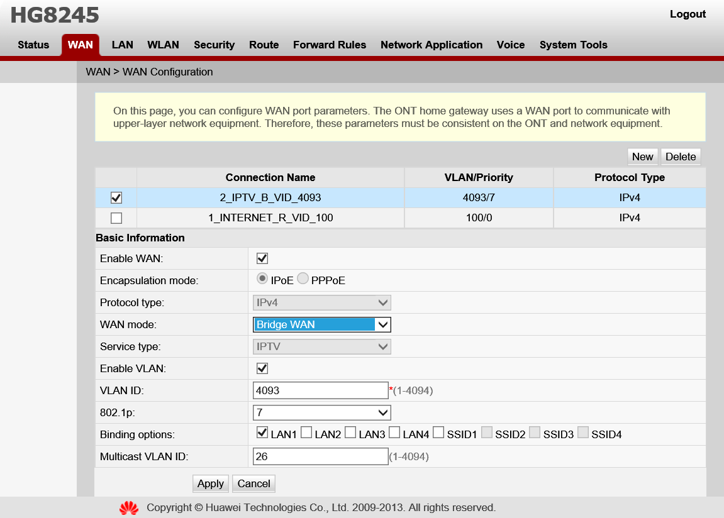Go to the Forward Rules tab

click(x=329, y=45)
